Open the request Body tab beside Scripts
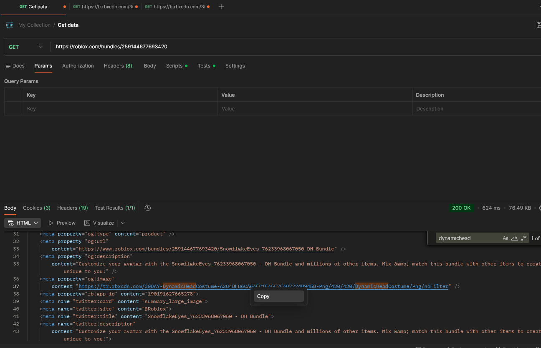Viewport: 541px width, 348px height. click(150, 66)
